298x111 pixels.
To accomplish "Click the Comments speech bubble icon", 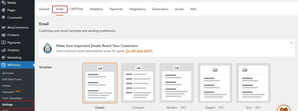I will 3,17.
